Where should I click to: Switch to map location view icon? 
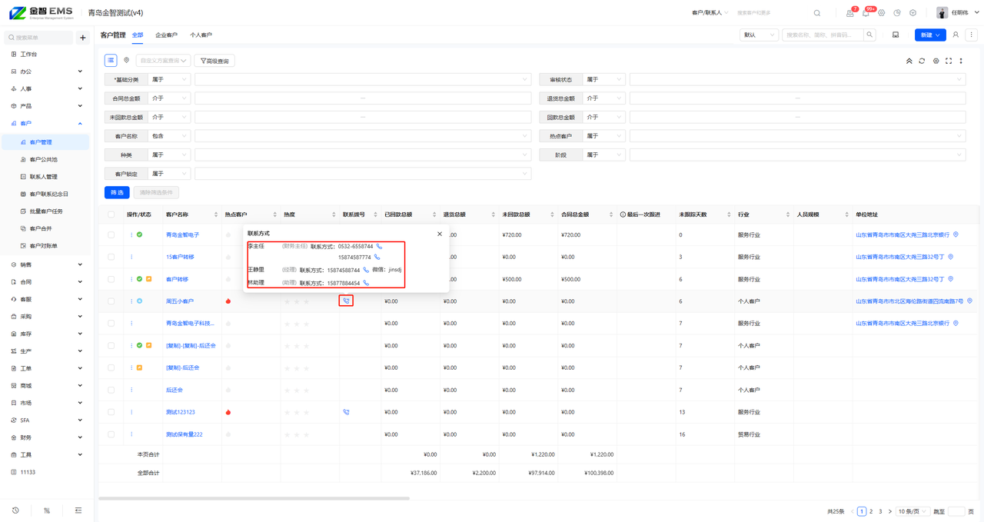tap(126, 61)
